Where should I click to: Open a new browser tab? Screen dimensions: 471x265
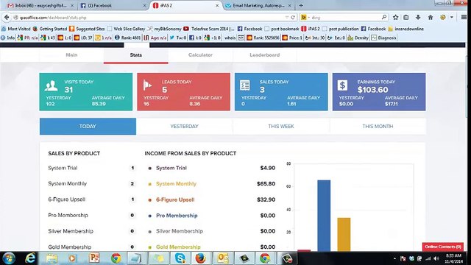tap(301, 5)
